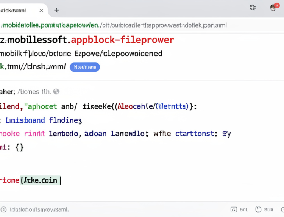The image size is (284, 217).
Task: Click the pink 'rinñt' keyword in code
Action: 34,134
